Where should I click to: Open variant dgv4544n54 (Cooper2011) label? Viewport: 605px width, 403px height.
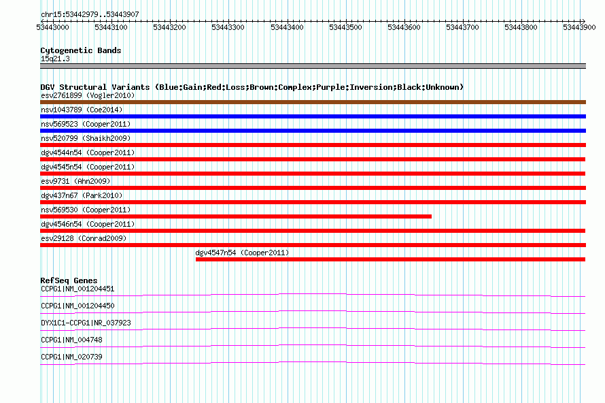click(x=88, y=152)
